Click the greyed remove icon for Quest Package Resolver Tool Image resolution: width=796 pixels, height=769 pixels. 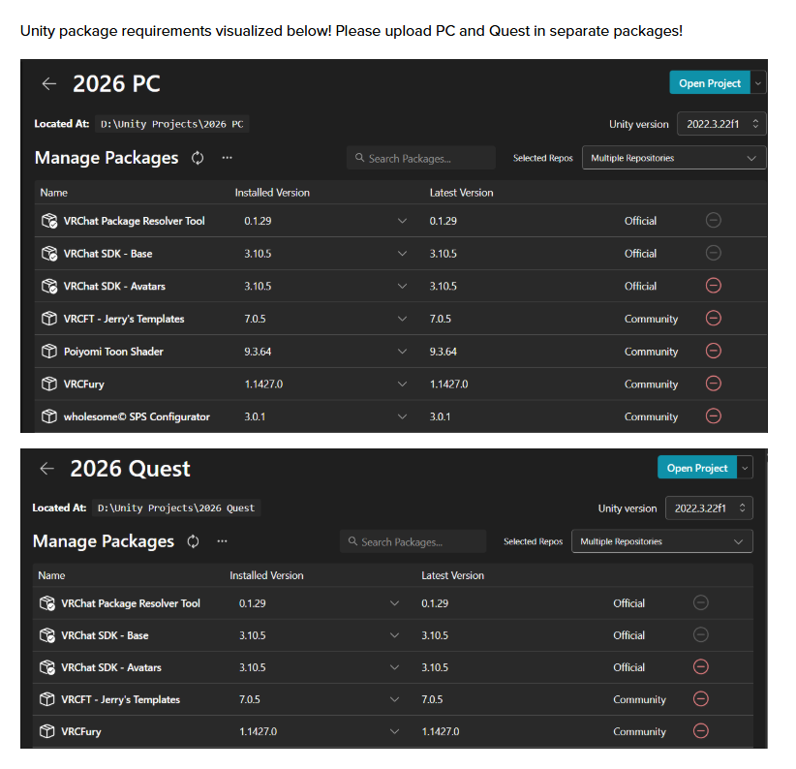pyautogui.click(x=700, y=602)
